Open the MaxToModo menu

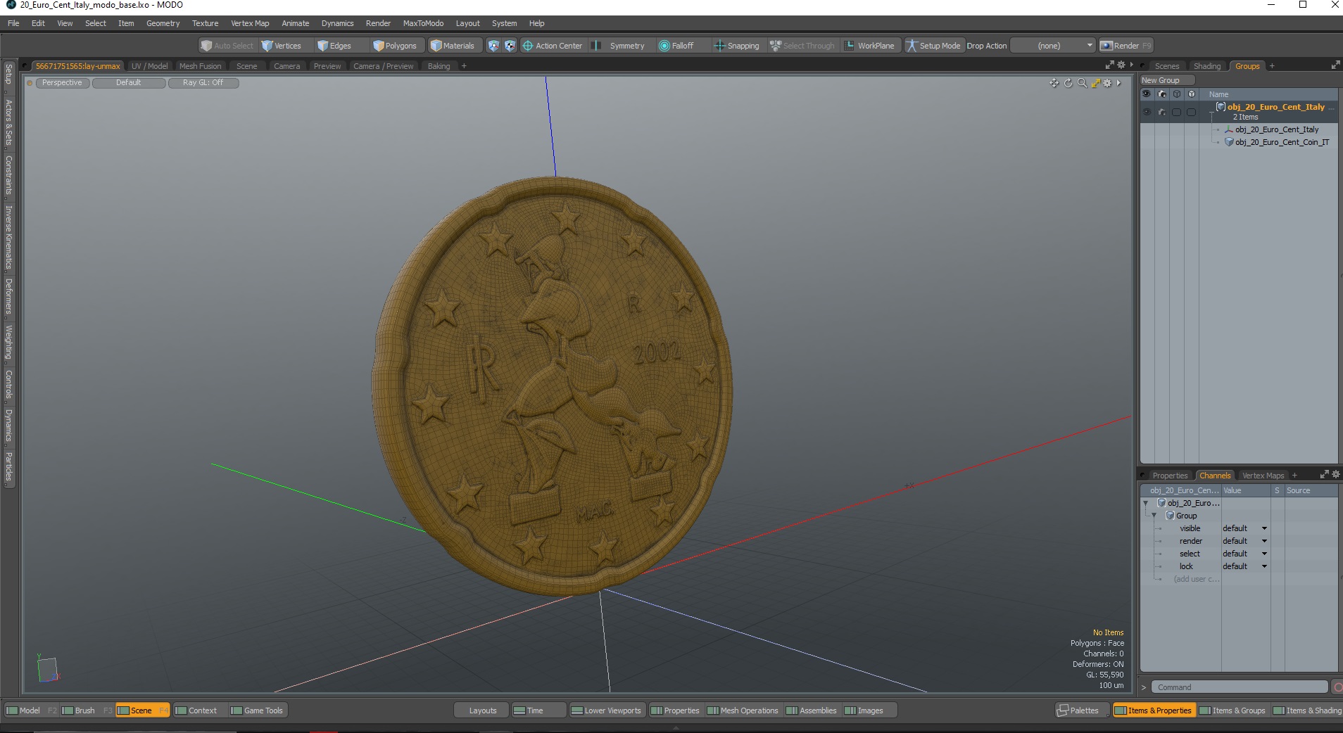click(423, 23)
